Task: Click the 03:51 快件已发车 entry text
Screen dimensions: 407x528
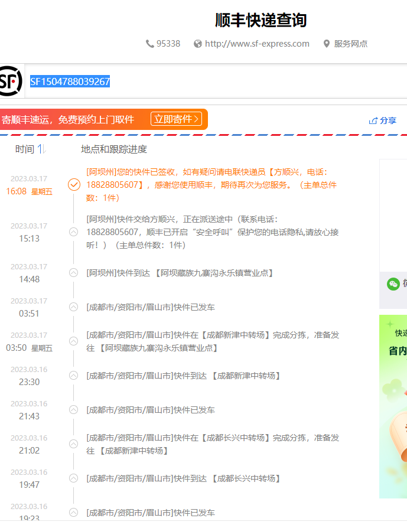Action: (x=150, y=307)
